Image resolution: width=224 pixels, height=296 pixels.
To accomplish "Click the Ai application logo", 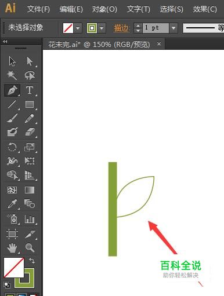I will (10, 8).
